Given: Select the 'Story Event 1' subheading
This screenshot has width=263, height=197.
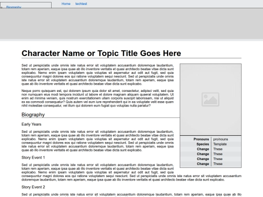Looking at the screenshot, I should coord(33,158).
